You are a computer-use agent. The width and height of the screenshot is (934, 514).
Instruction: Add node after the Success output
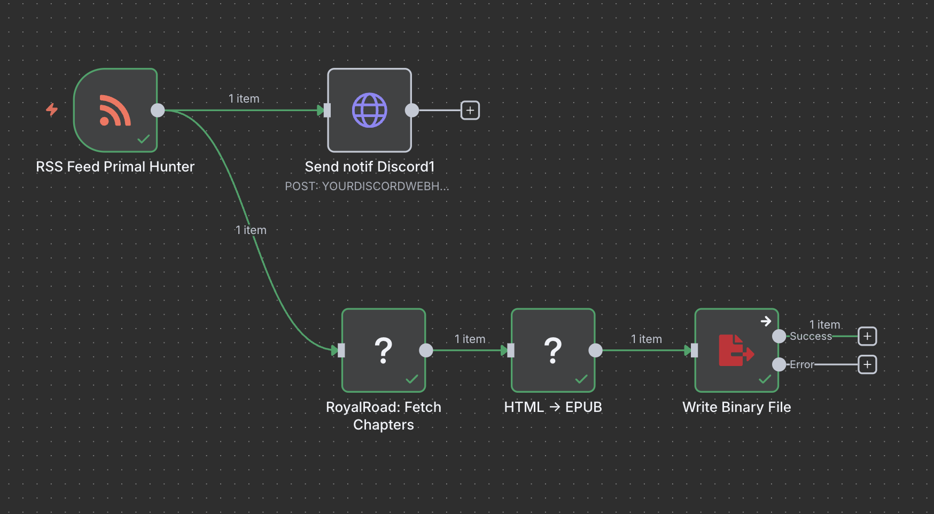tap(867, 336)
